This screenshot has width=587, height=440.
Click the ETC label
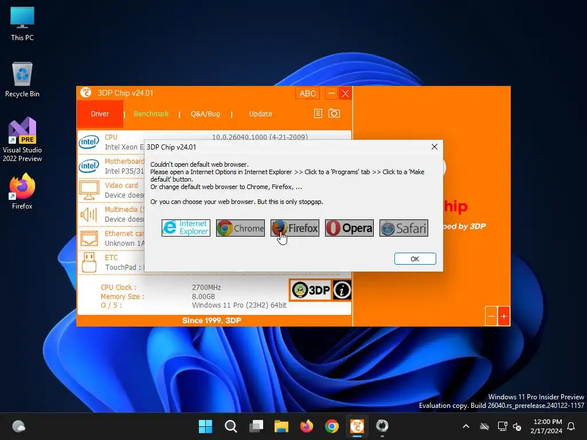pyautogui.click(x=111, y=257)
